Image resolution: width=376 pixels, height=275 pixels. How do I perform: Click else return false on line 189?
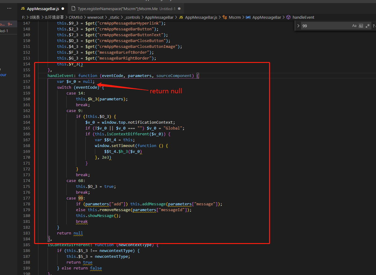click(x=81, y=268)
